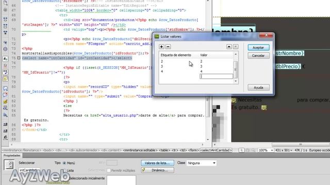Select label row '3' under Etiqueta de elemento

[161, 66]
